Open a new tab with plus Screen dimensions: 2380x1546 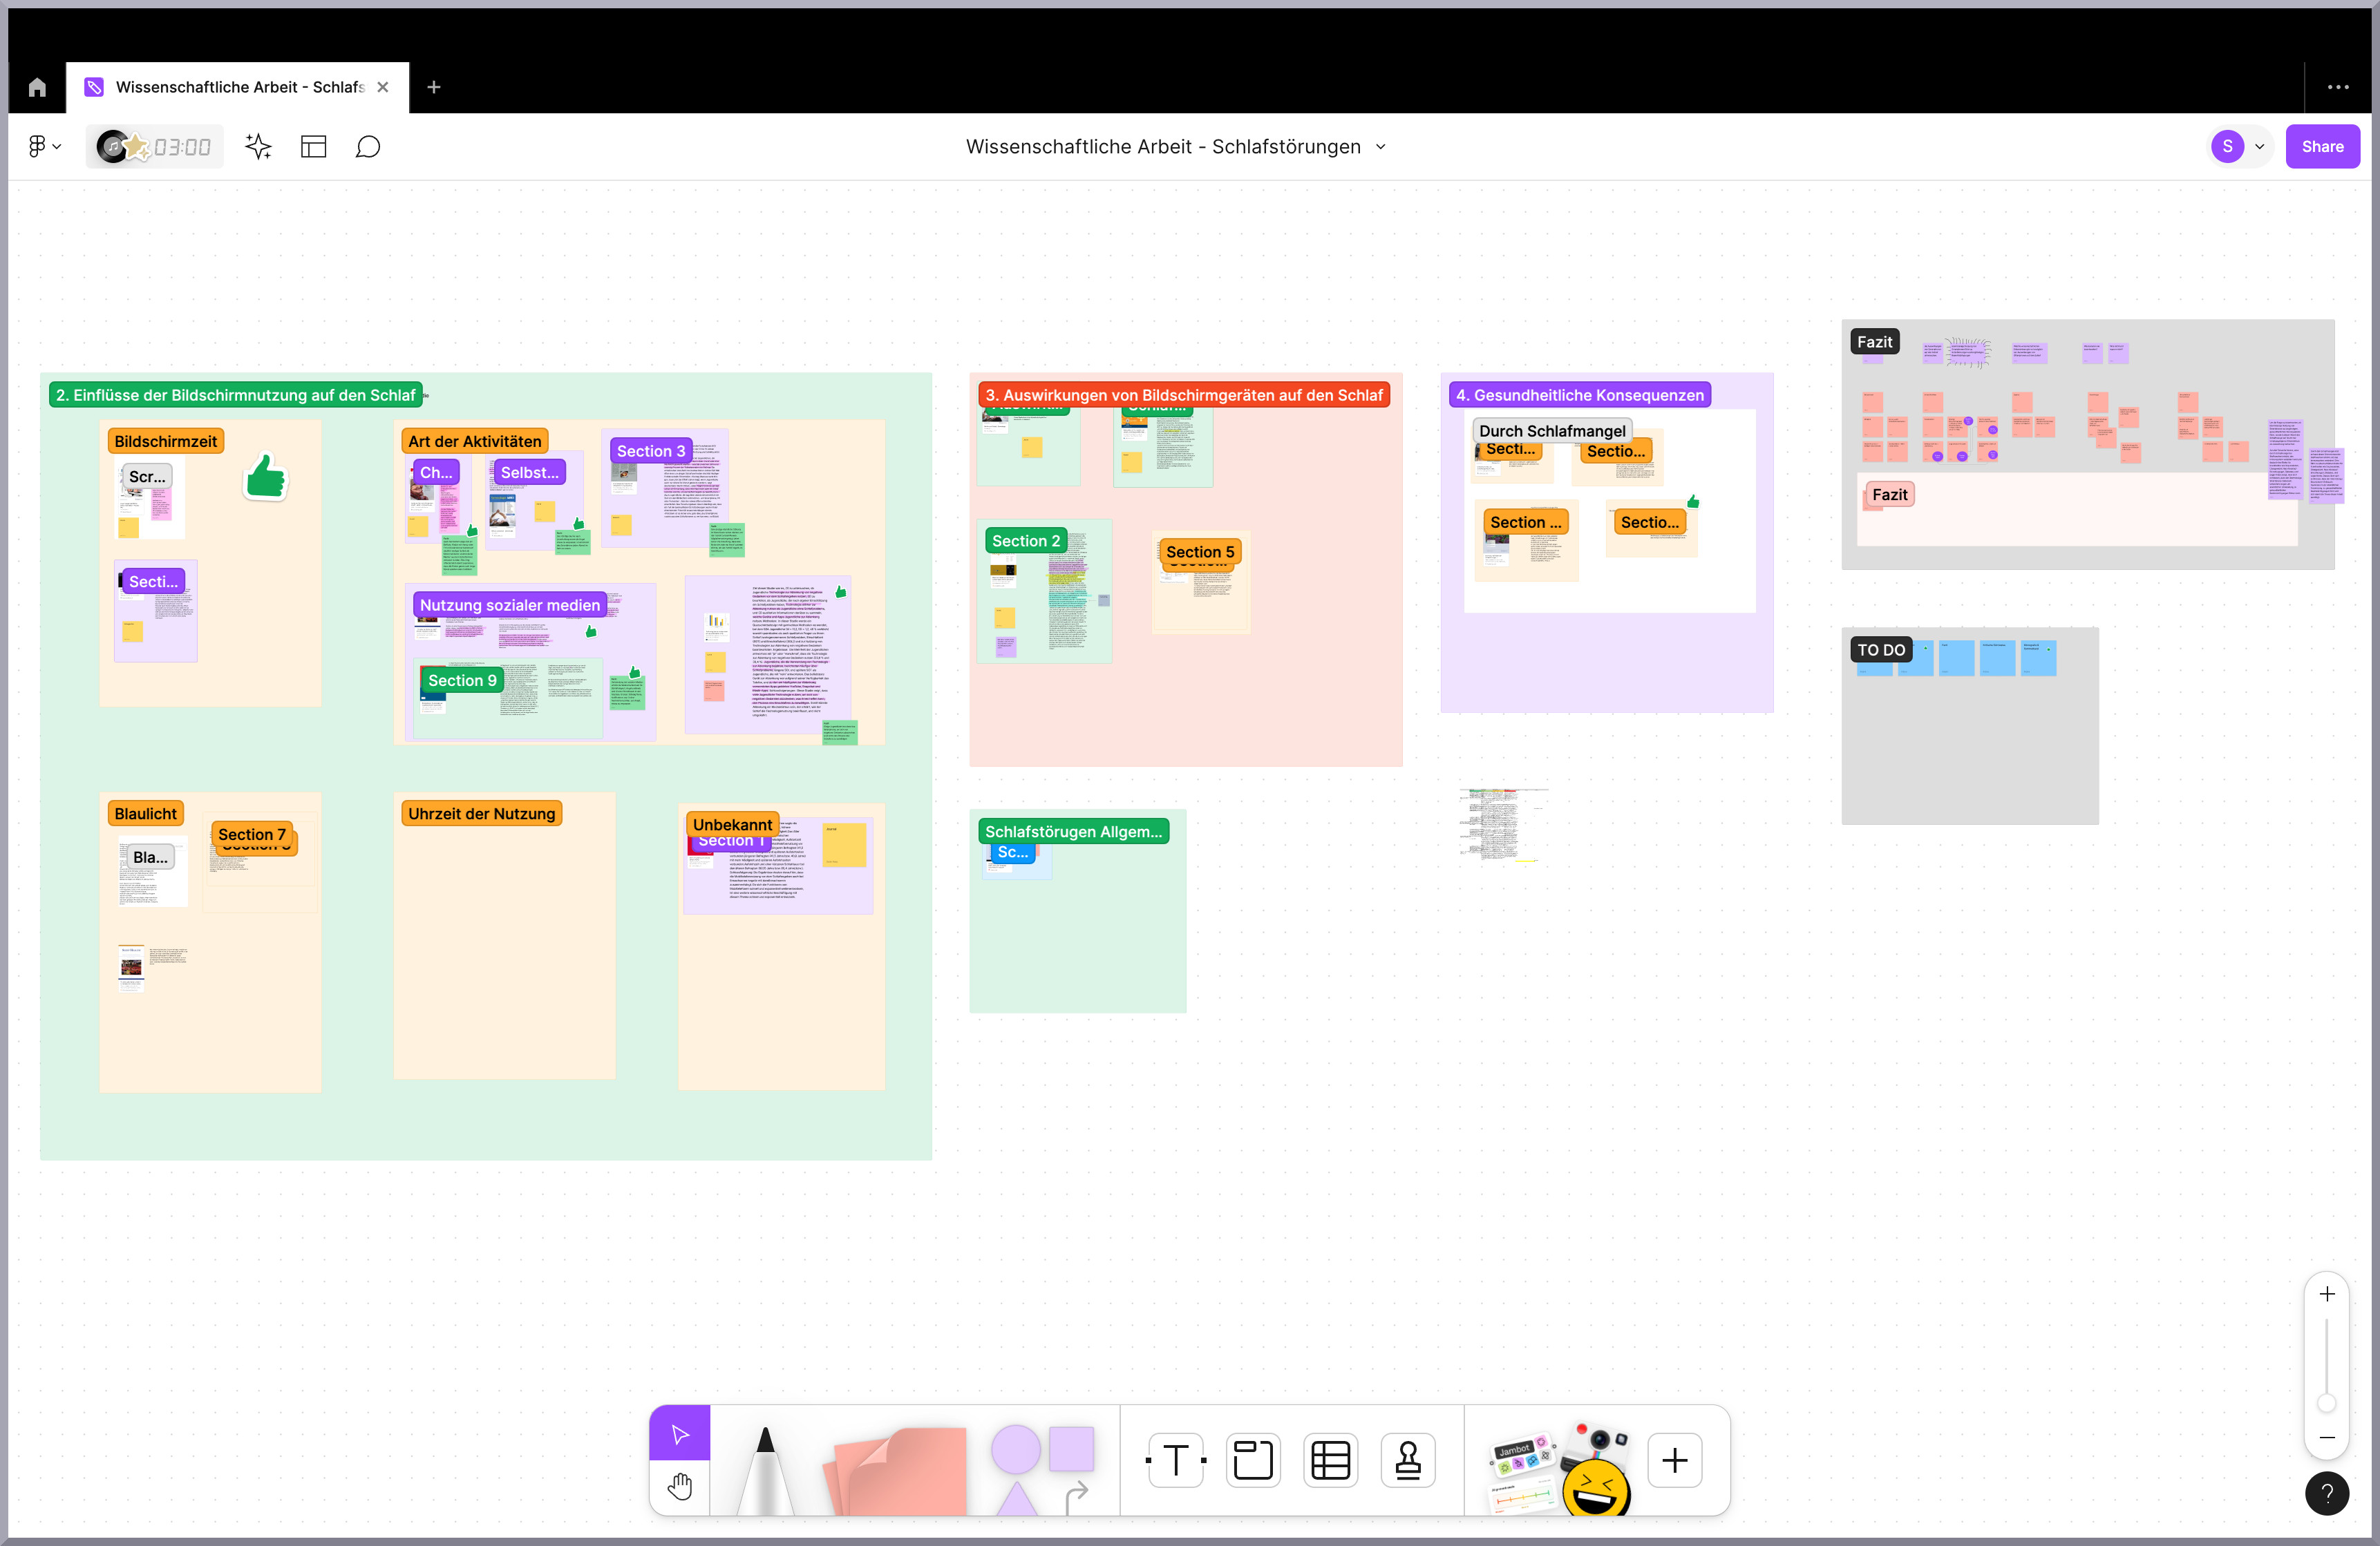tap(434, 87)
